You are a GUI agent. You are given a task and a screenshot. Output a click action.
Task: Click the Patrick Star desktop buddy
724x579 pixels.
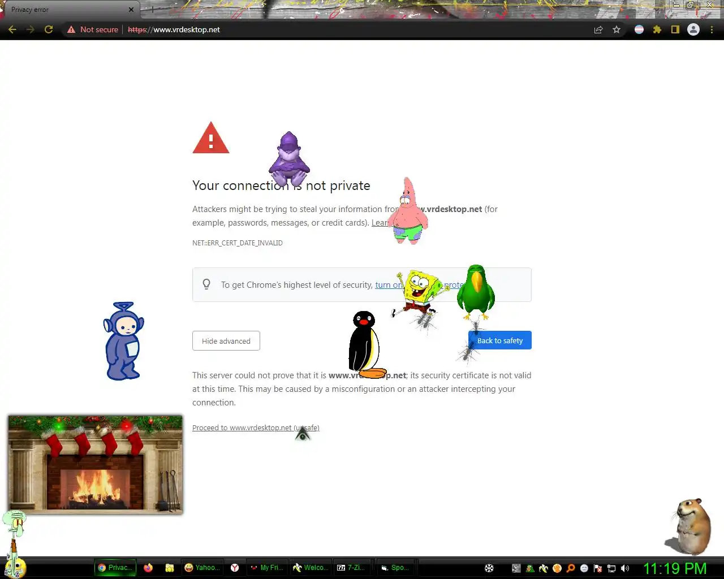click(x=408, y=211)
